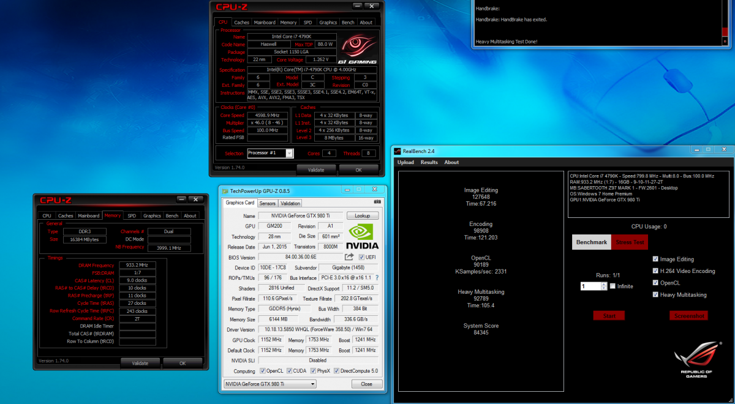Select the Graphics Card tab in GPU-Z
Screen dimensions: 735x404
[x=239, y=203]
